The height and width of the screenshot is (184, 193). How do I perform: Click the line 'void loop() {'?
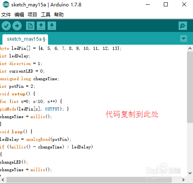click(x=16, y=132)
